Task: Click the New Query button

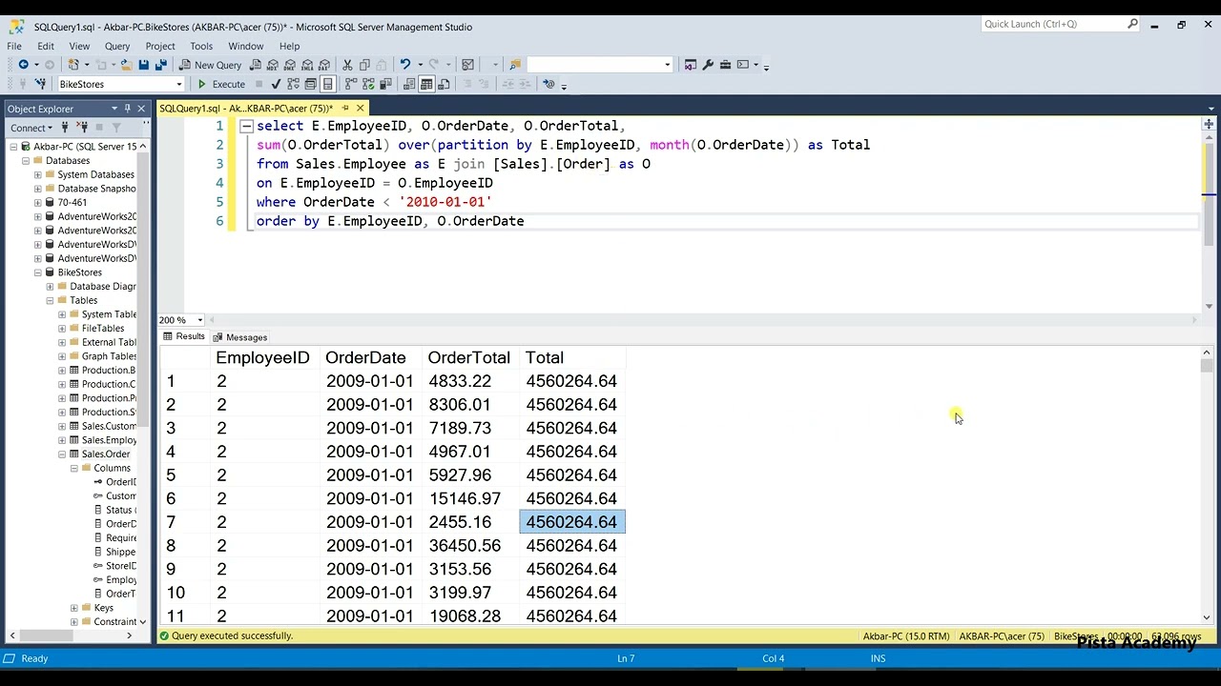Action: pyautogui.click(x=211, y=65)
